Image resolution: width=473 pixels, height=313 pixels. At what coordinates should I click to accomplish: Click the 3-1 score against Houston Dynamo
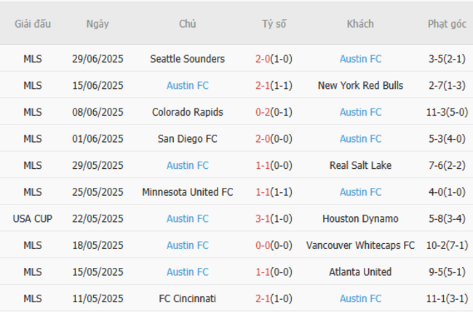click(263, 218)
